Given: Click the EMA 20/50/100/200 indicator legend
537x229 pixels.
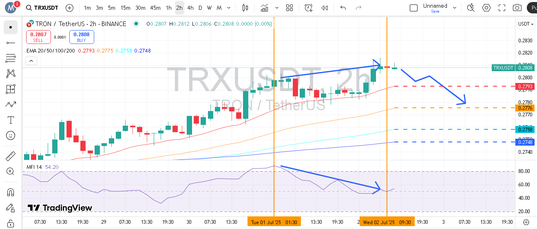Looking at the screenshot, I should [50, 51].
